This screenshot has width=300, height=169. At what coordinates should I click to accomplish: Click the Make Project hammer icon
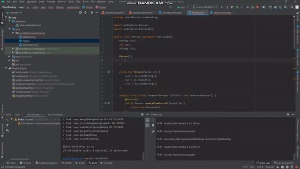[x=170, y=7]
